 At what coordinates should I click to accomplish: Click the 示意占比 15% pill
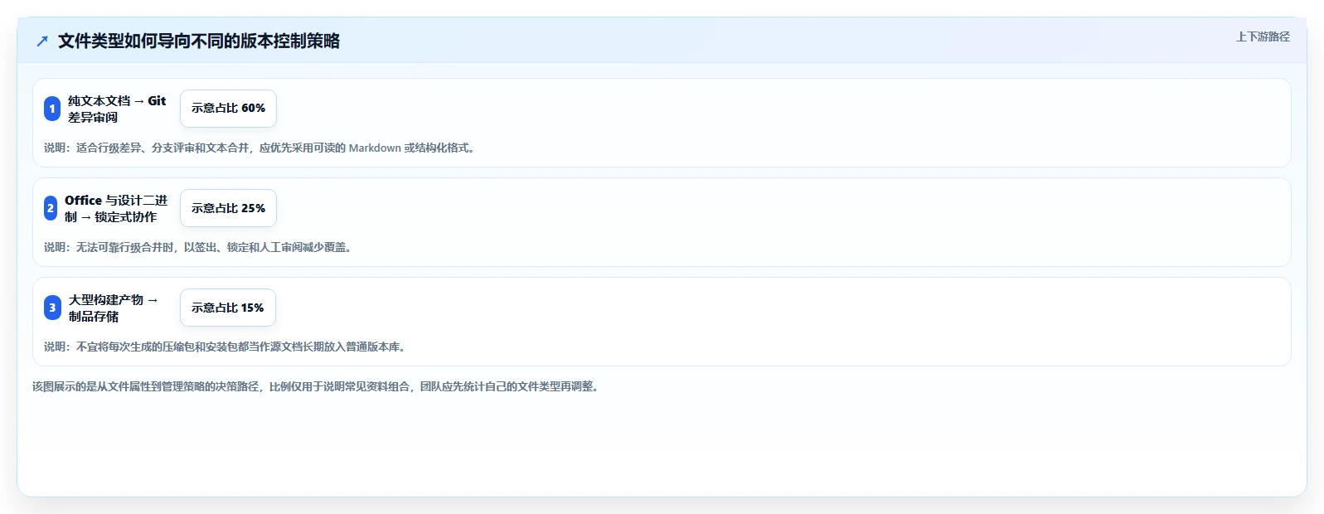pyautogui.click(x=228, y=308)
